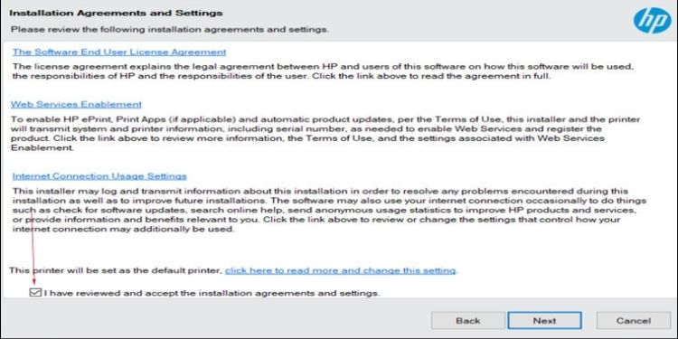
Task: Open Internet Connection Usage Settings link
Action: coord(99,176)
